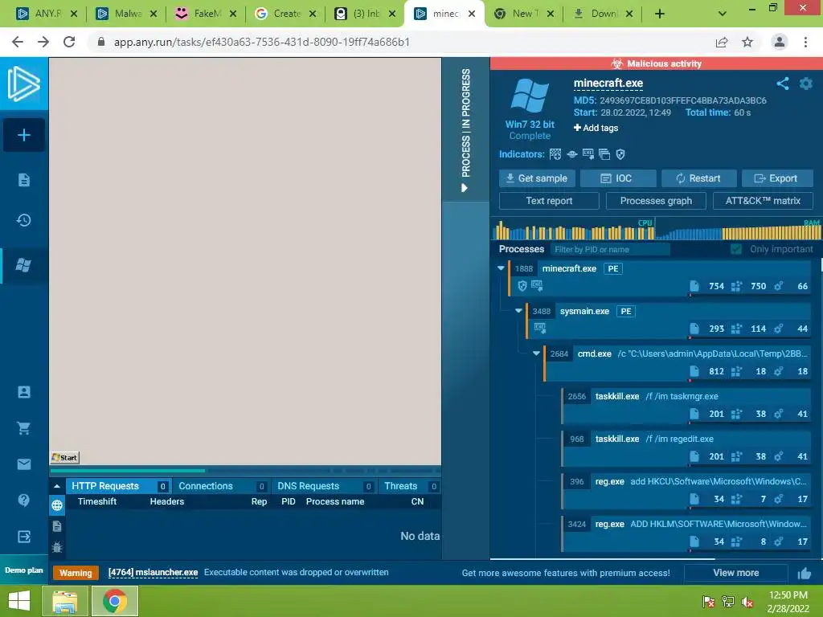Screen dimensions: 823x617
Task: Open the Chrome three-dot menu
Action: point(805,42)
